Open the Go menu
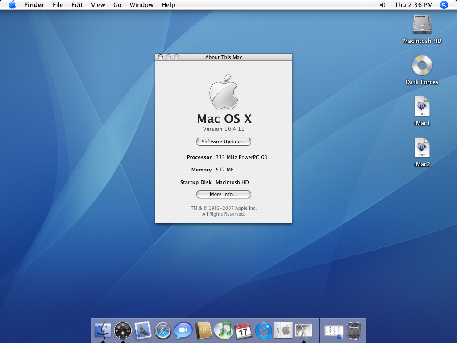This screenshot has height=343, width=457. coord(117,5)
